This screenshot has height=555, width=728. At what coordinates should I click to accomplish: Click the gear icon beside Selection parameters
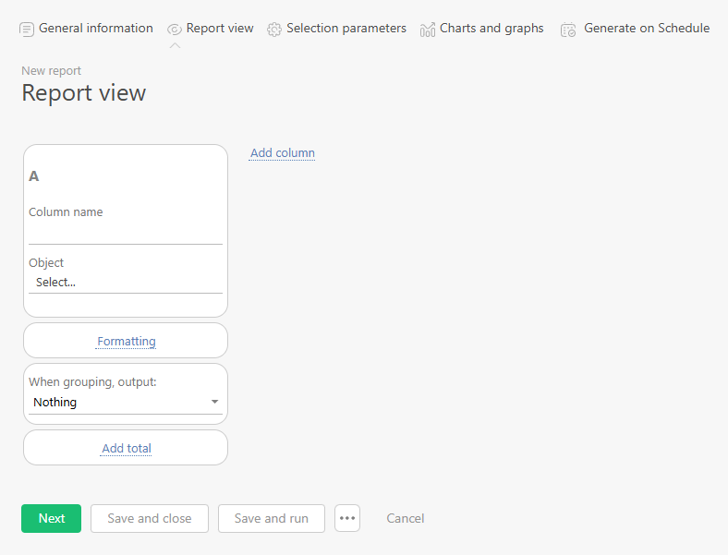tap(274, 30)
